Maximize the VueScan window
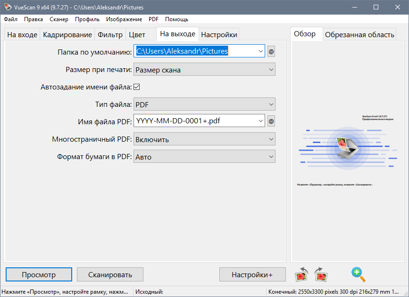The width and height of the screenshot is (409, 297). pos(376,7)
